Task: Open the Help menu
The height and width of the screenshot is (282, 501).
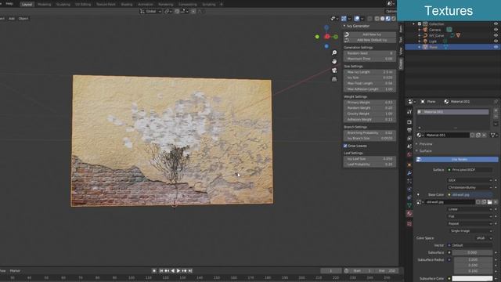Action: 9,4
